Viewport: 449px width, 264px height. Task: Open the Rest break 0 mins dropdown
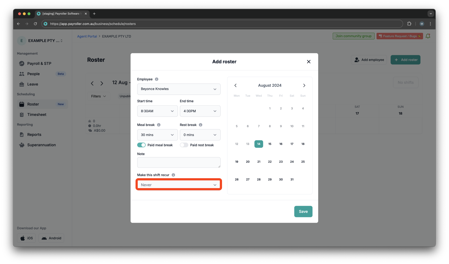tap(200, 135)
